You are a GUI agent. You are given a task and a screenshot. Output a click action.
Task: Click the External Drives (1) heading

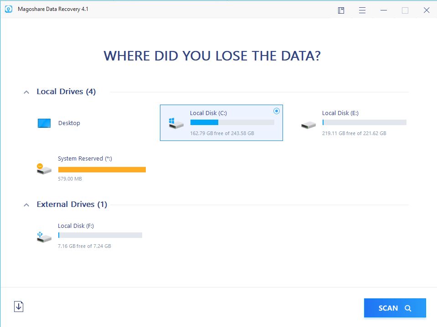click(x=72, y=205)
